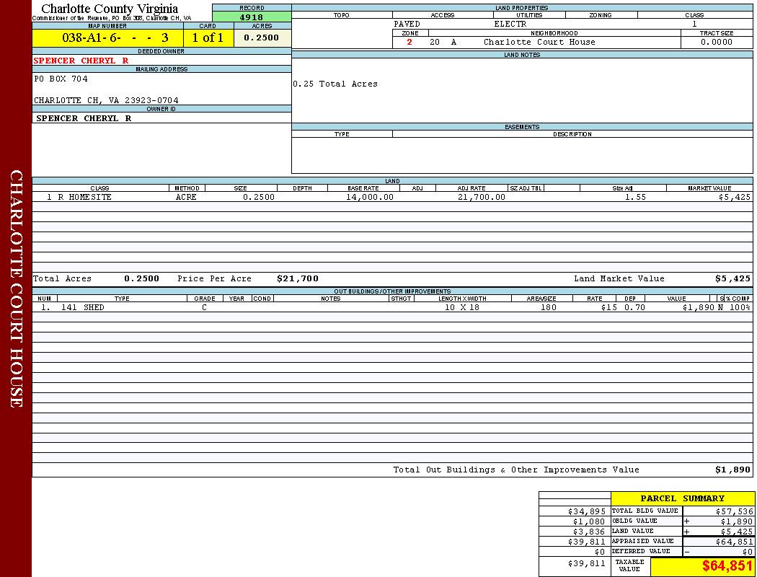Select the R HOMESITE land row
This screenshot has width=757, height=577.
point(79,197)
